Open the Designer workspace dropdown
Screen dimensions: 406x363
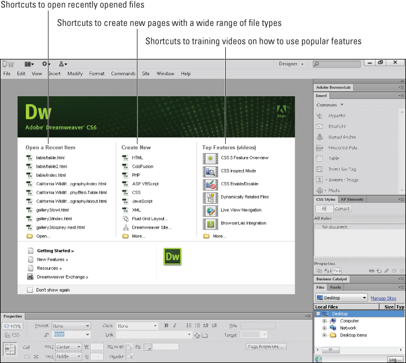point(291,64)
